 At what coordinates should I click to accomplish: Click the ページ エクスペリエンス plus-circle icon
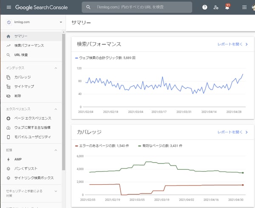pos(8,118)
